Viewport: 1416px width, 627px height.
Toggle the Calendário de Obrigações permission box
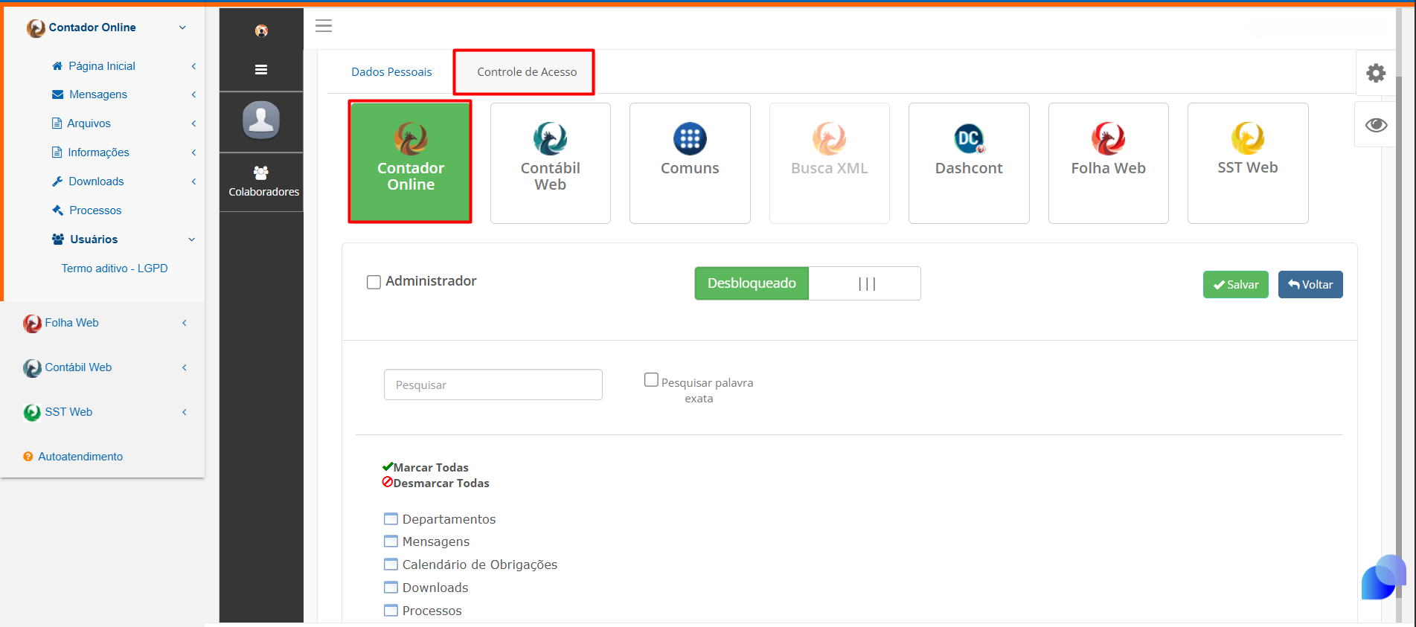tap(391, 565)
